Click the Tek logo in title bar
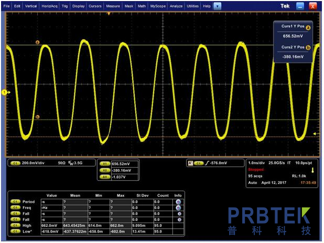This screenshot has width=324, height=243. point(285,6)
